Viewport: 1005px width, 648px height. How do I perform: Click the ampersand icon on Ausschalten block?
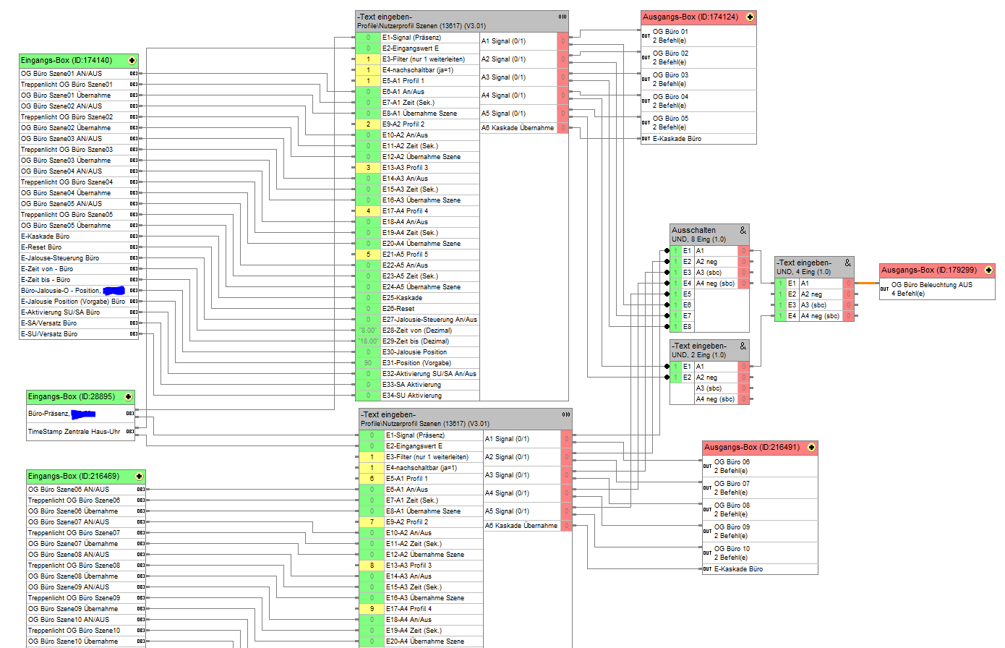(743, 230)
